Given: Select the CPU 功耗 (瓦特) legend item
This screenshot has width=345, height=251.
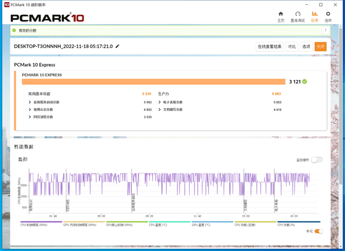Looking at the screenshot, I should click(x=255, y=224).
